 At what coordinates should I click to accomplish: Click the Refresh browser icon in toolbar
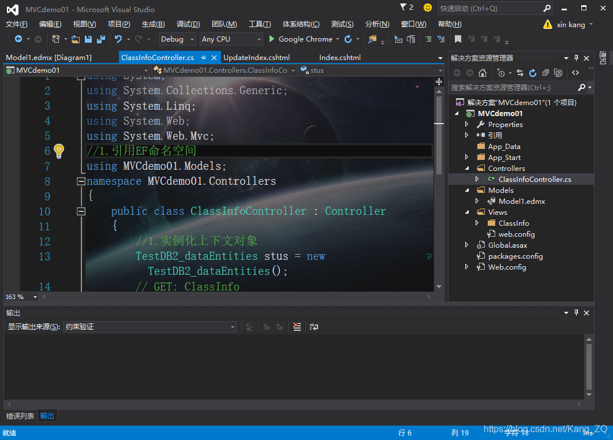pos(348,39)
